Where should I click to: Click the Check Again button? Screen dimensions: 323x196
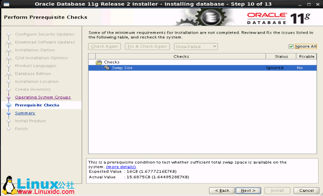(105, 46)
